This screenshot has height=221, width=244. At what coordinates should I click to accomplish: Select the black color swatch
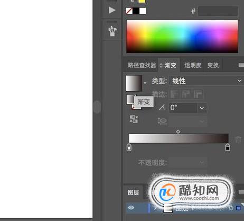[136, 11]
